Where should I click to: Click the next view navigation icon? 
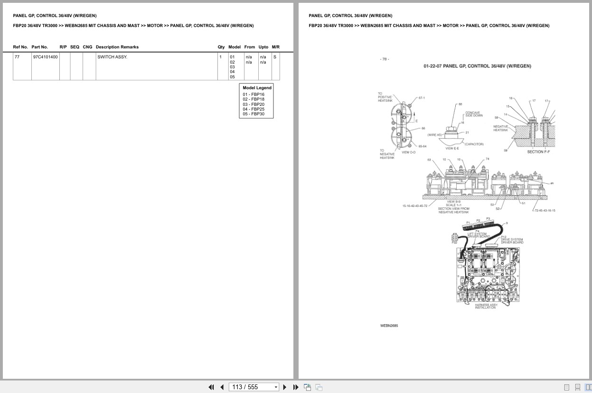coord(319,387)
